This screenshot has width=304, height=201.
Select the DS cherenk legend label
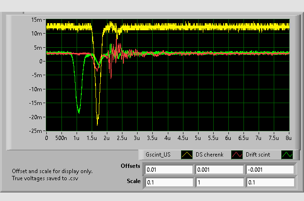209,155
